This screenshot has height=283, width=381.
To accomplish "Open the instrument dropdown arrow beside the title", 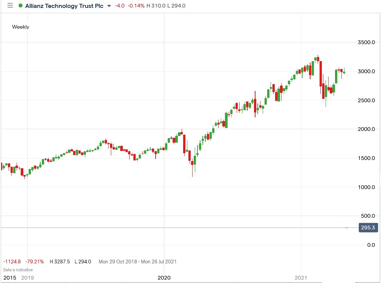I will 109,6.
